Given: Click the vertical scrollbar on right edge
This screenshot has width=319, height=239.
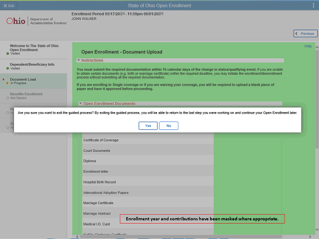Looking at the screenshot, I should point(317,149).
